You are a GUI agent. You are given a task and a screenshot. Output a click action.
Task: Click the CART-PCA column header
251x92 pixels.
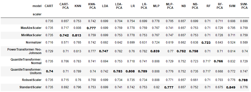point(64,6)
